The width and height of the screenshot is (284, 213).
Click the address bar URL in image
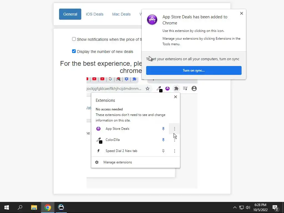coord(114,88)
